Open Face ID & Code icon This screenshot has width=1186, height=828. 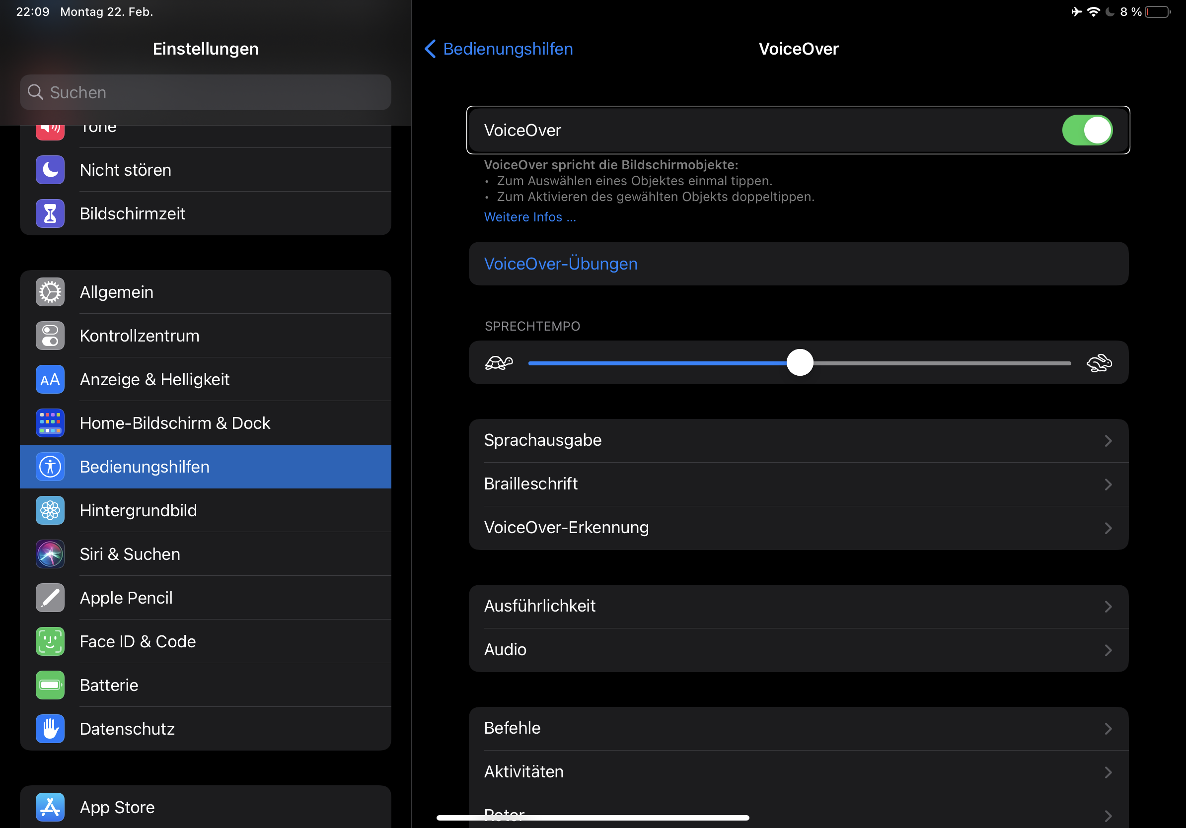(x=50, y=641)
